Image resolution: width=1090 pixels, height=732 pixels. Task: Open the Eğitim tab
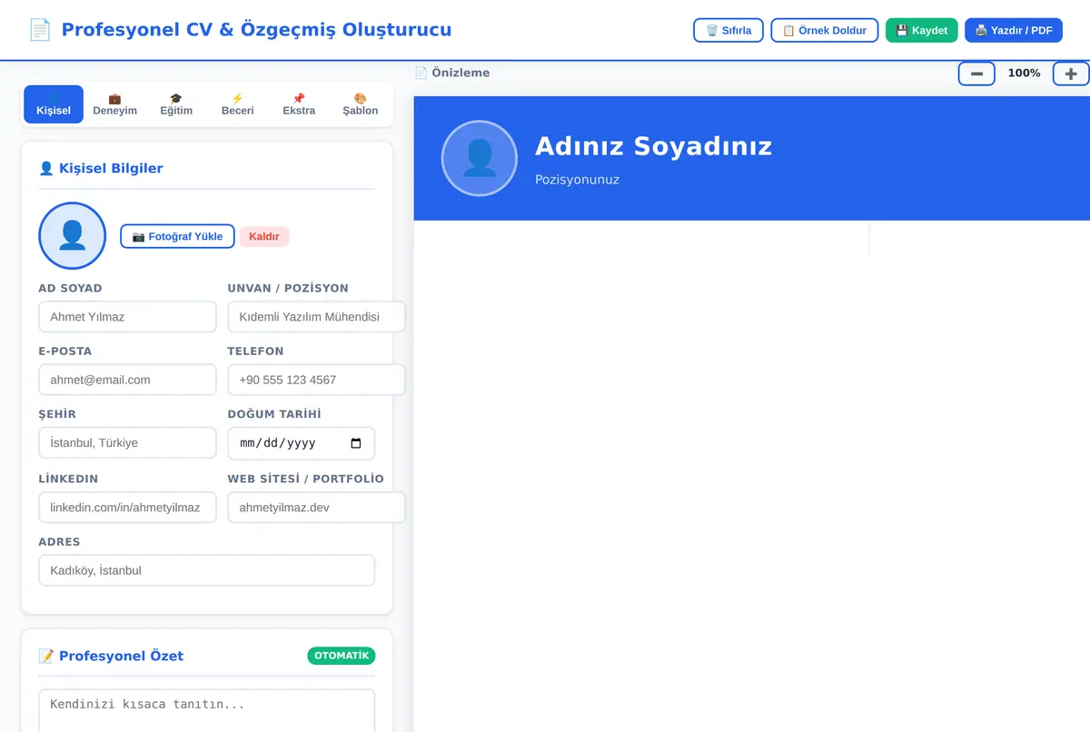[176, 104]
